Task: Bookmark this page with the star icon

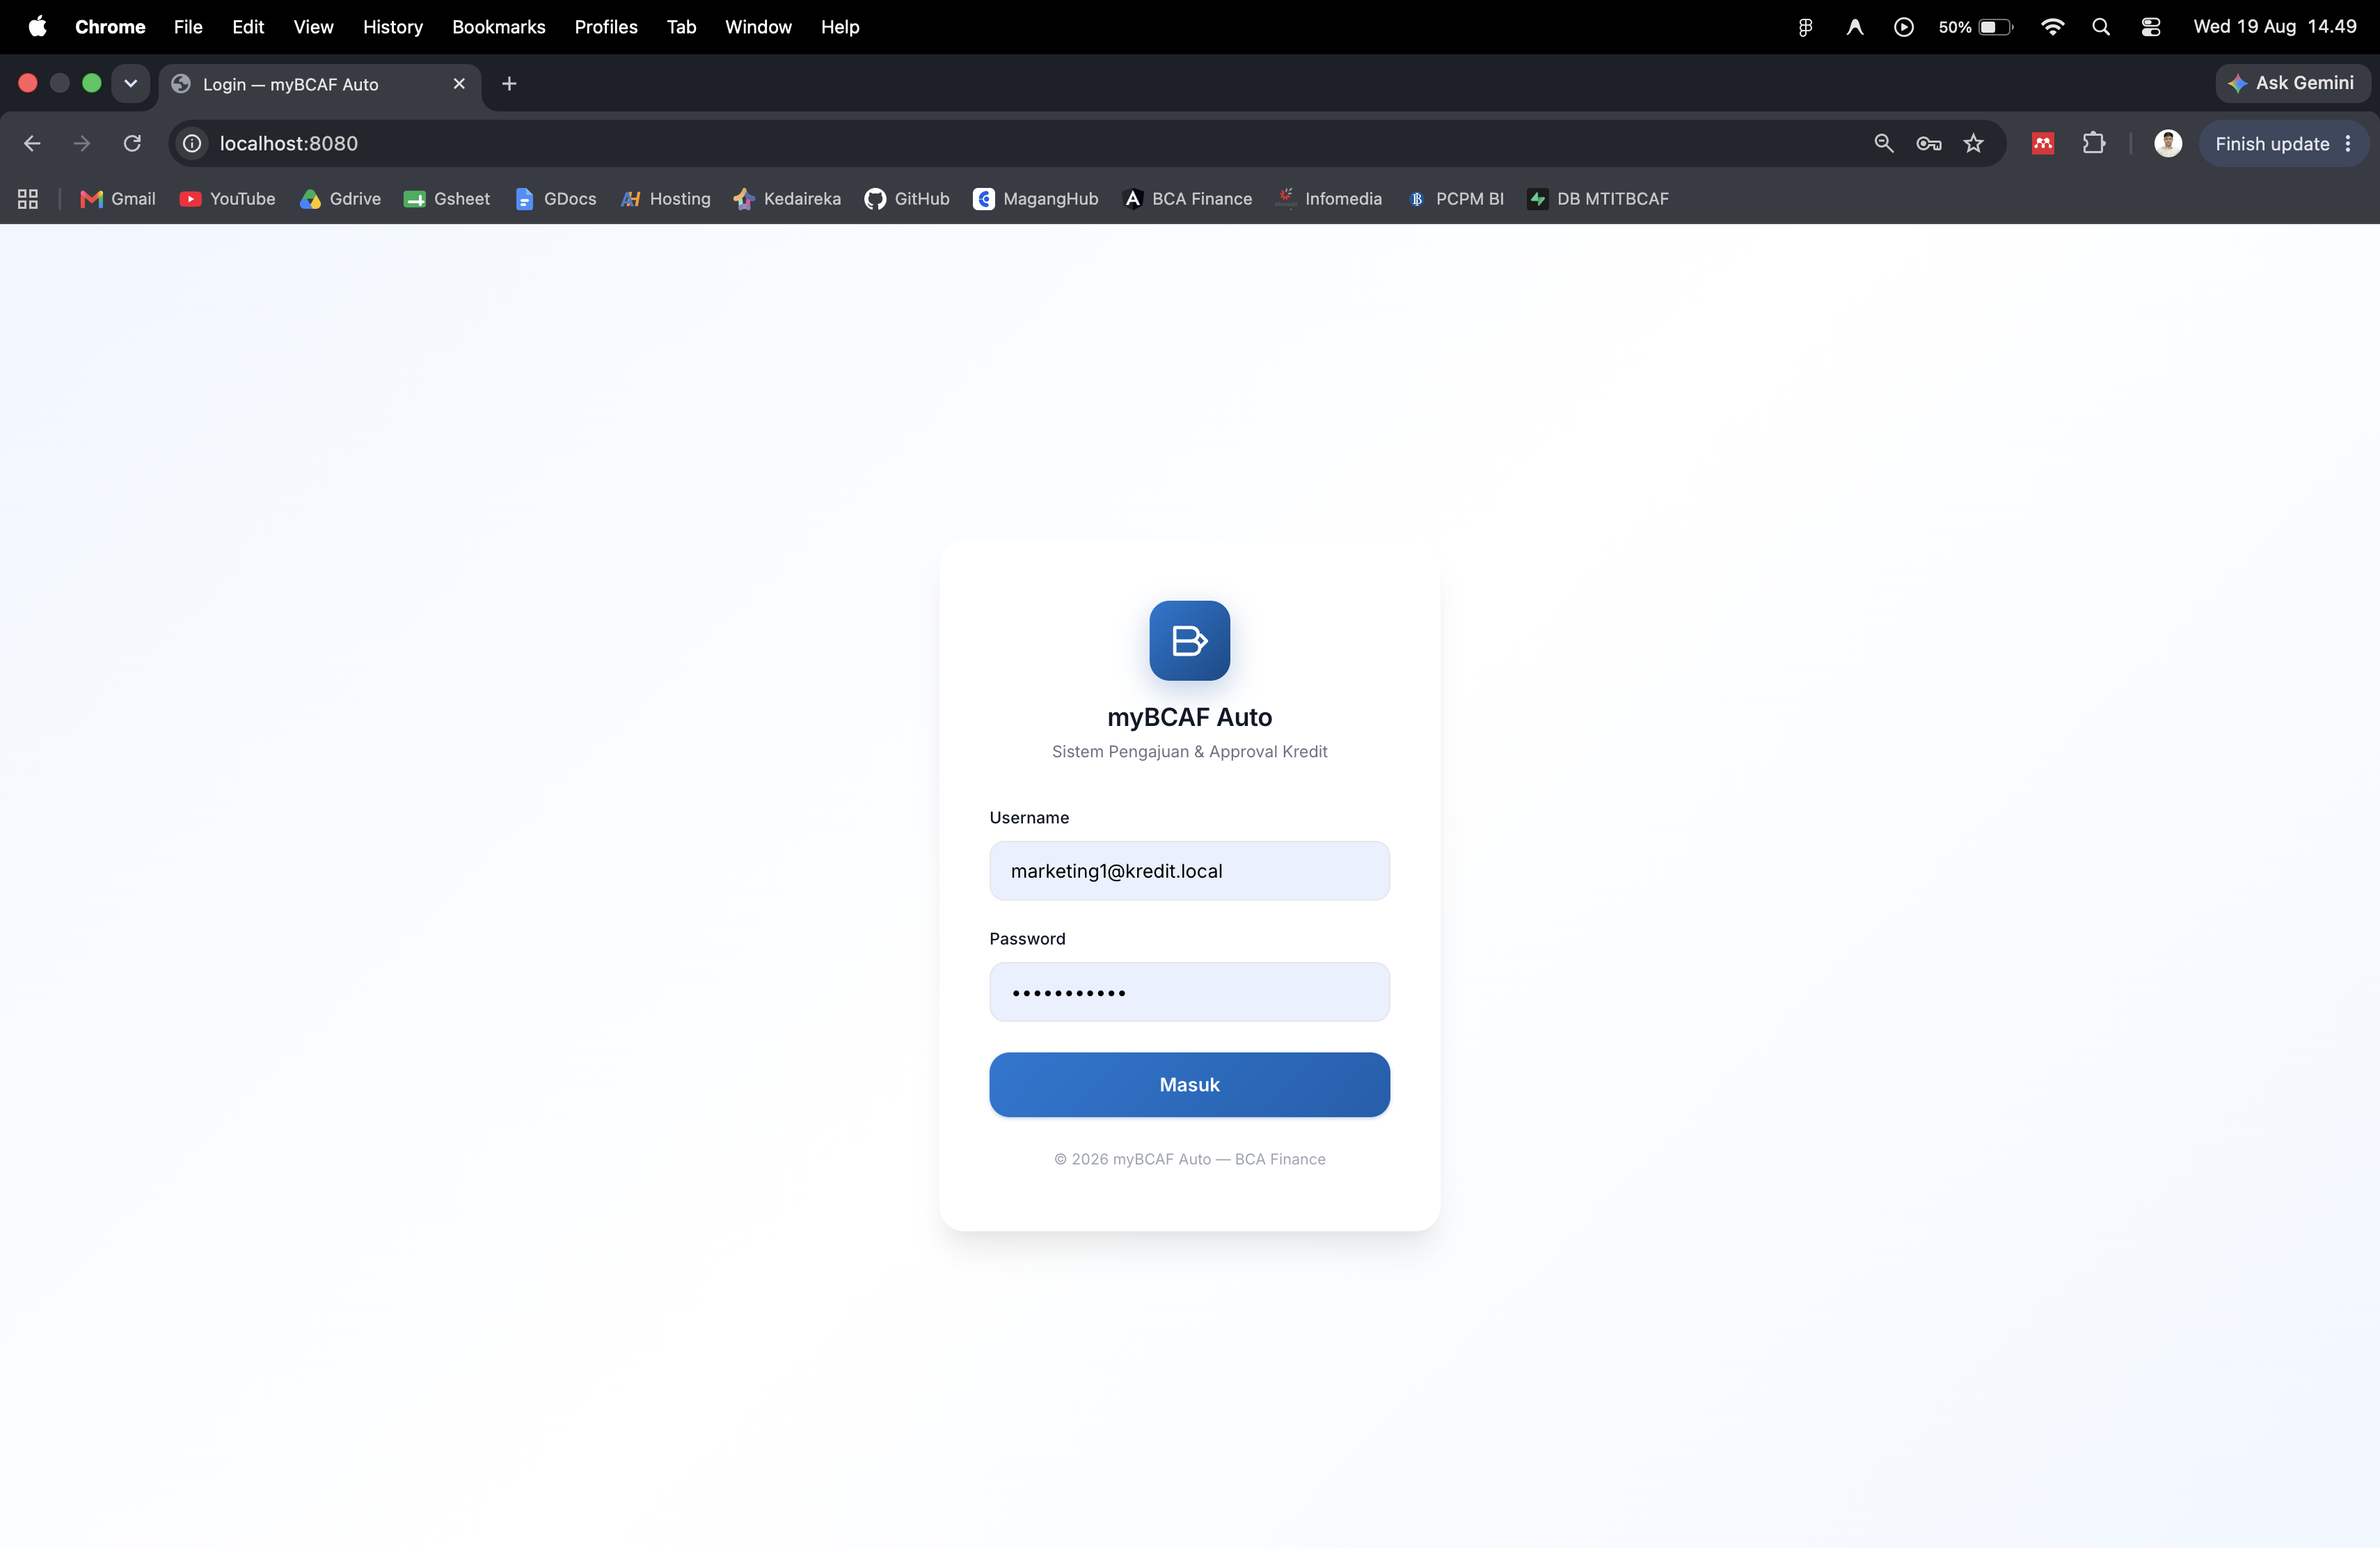Action: click(x=1973, y=143)
